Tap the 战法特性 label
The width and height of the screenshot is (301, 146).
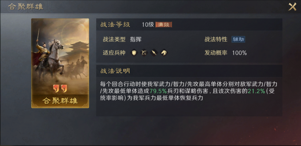click(x=216, y=39)
